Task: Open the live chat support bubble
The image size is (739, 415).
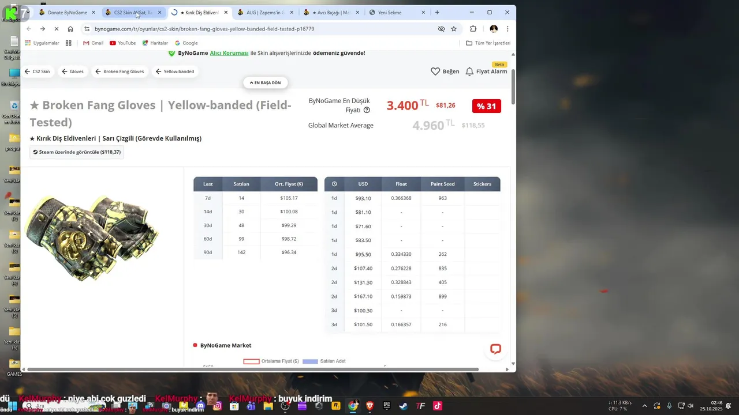Action: point(495,349)
